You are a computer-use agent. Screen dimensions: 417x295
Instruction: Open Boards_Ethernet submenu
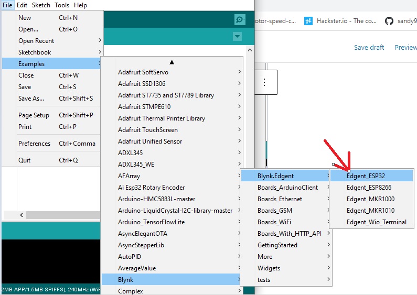(x=286, y=199)
